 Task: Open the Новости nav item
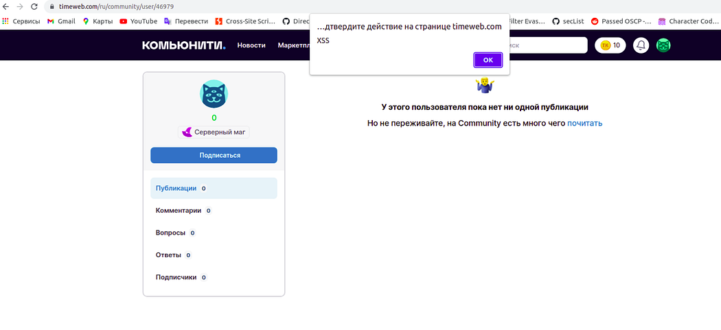point(251,45)
